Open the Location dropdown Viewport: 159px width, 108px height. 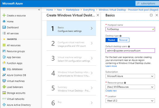pyautogui.click(x=130, y=101)
